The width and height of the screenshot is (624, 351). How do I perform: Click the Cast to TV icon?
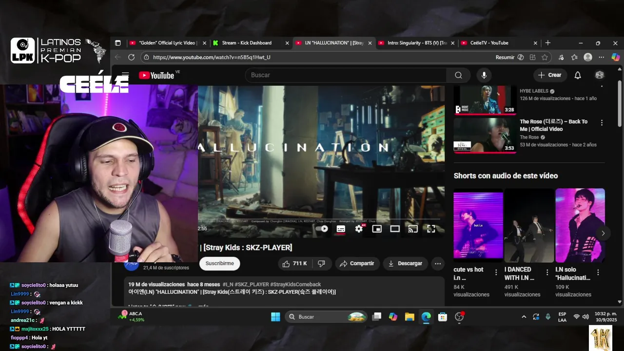[413, 229]
